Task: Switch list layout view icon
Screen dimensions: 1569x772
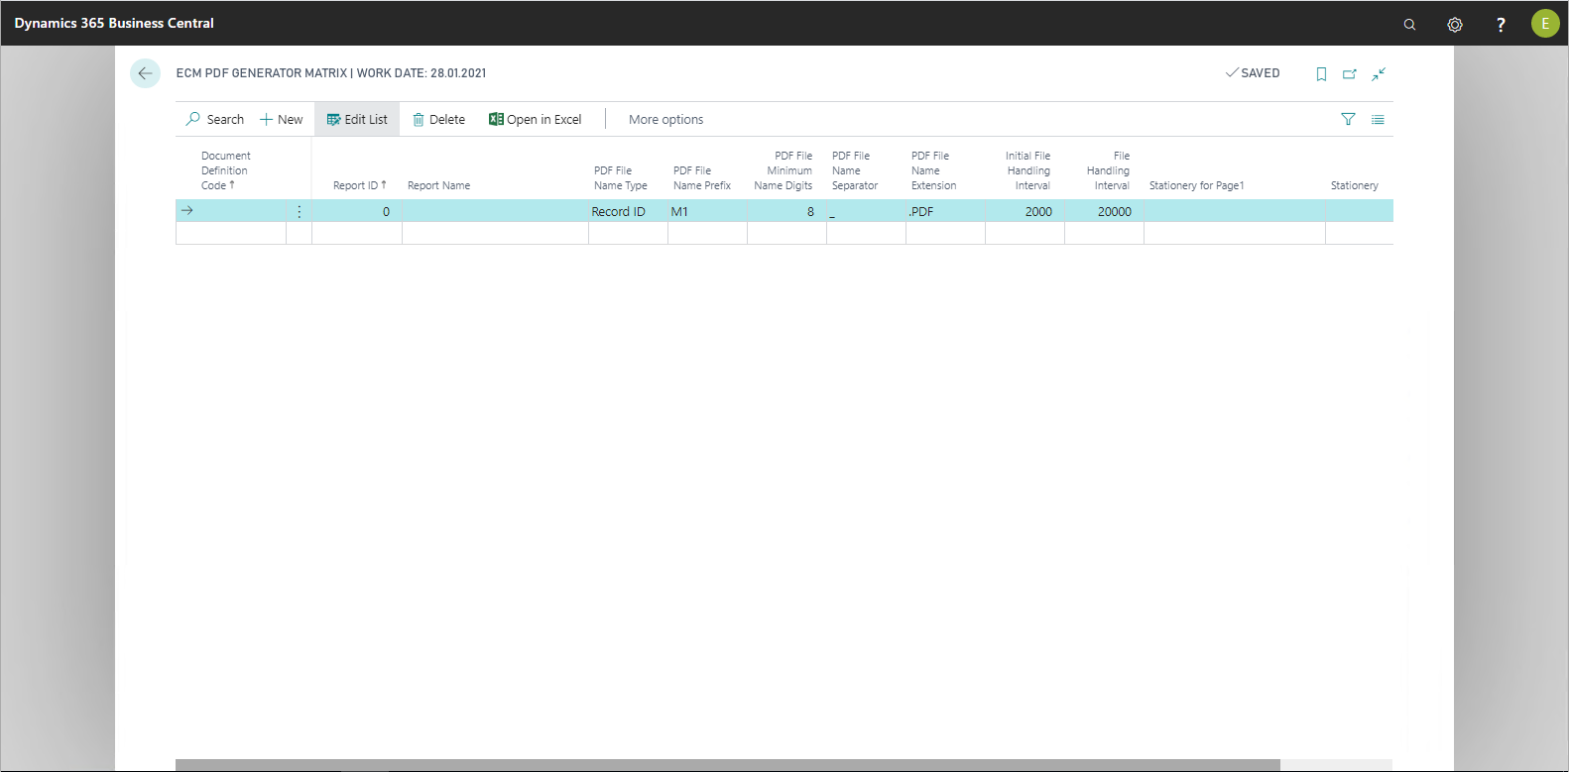Action: click(x=1378, y=119)
